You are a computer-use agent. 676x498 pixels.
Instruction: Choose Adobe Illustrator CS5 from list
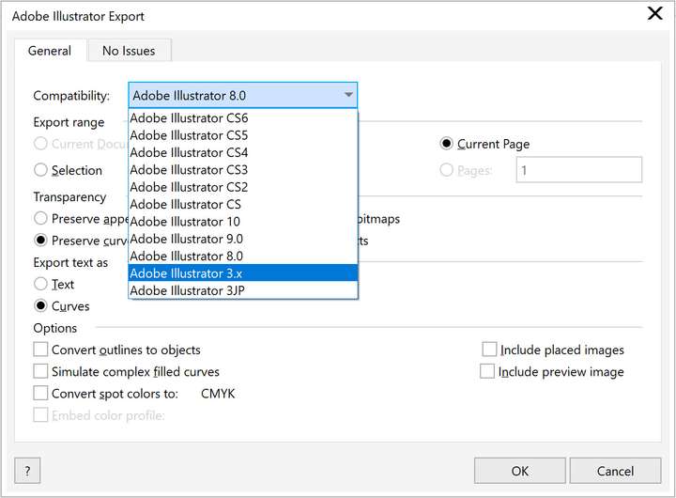(243, 135)
